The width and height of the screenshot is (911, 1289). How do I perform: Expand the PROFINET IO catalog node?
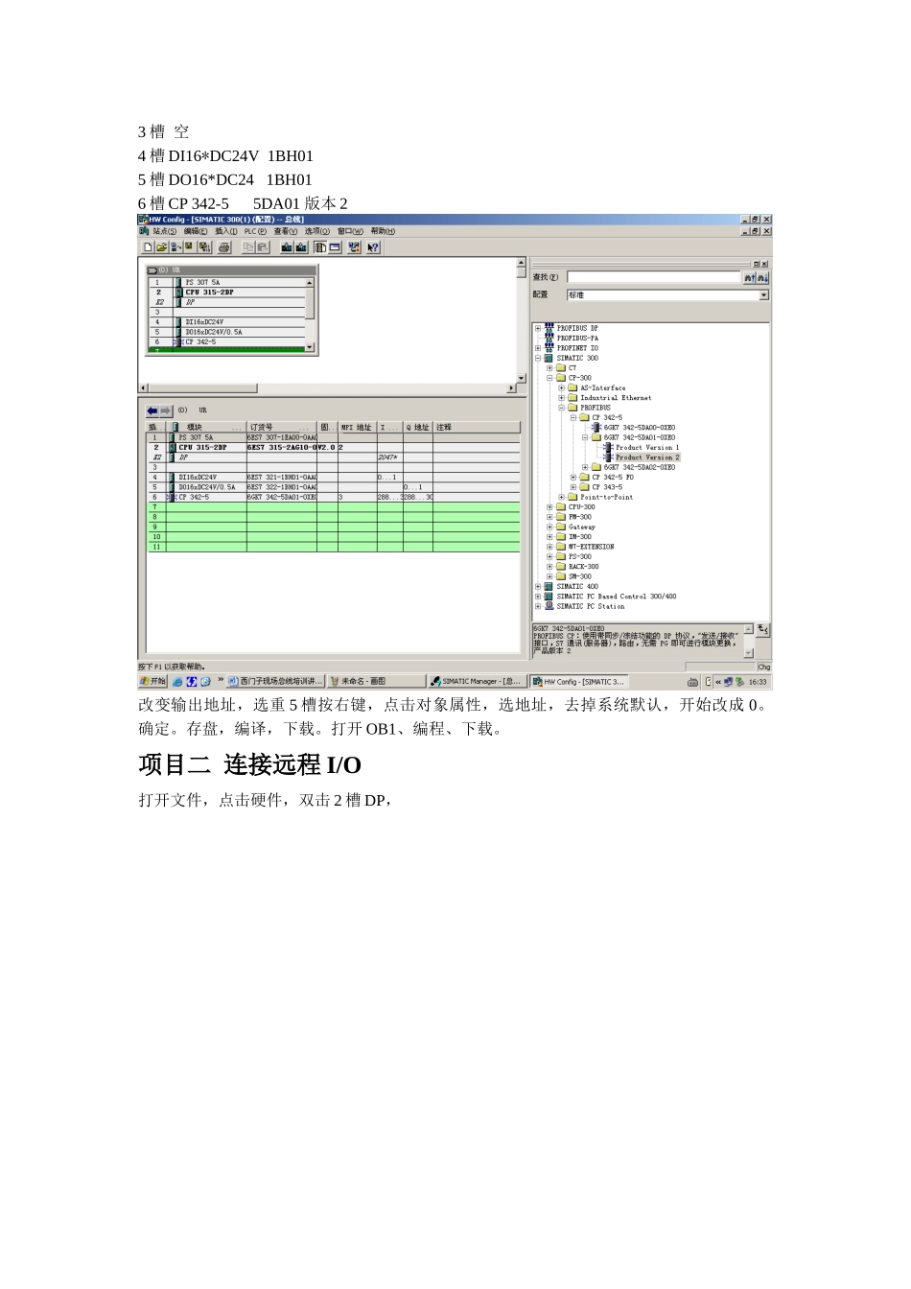538,348
